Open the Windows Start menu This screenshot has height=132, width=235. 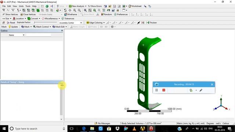(4, 129)
